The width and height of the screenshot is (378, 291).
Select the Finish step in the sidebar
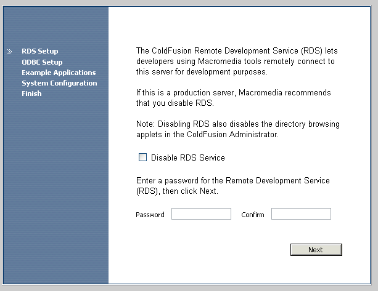(31, 94)
